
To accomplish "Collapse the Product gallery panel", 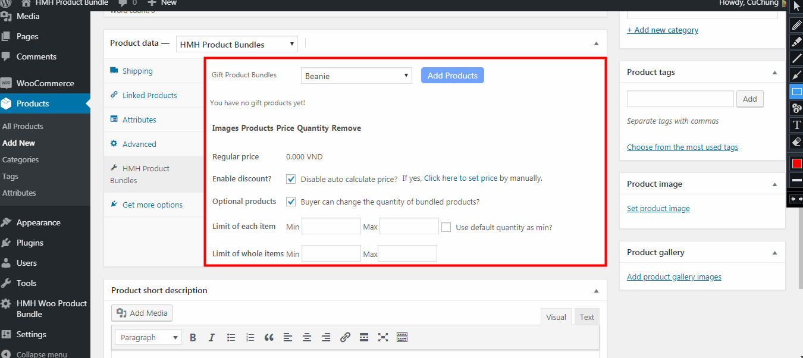I will (x=774, y=253).
